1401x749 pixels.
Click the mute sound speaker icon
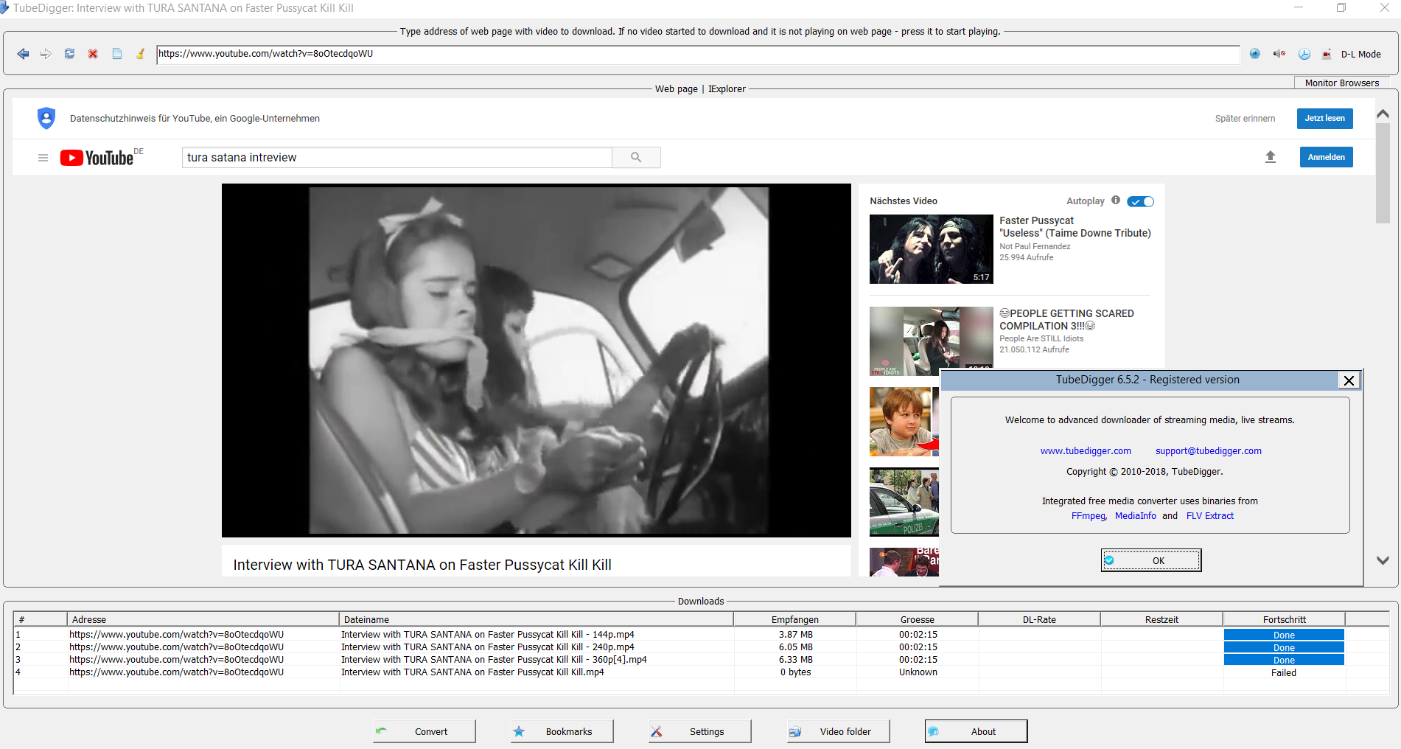click(x=1279, y=54)
